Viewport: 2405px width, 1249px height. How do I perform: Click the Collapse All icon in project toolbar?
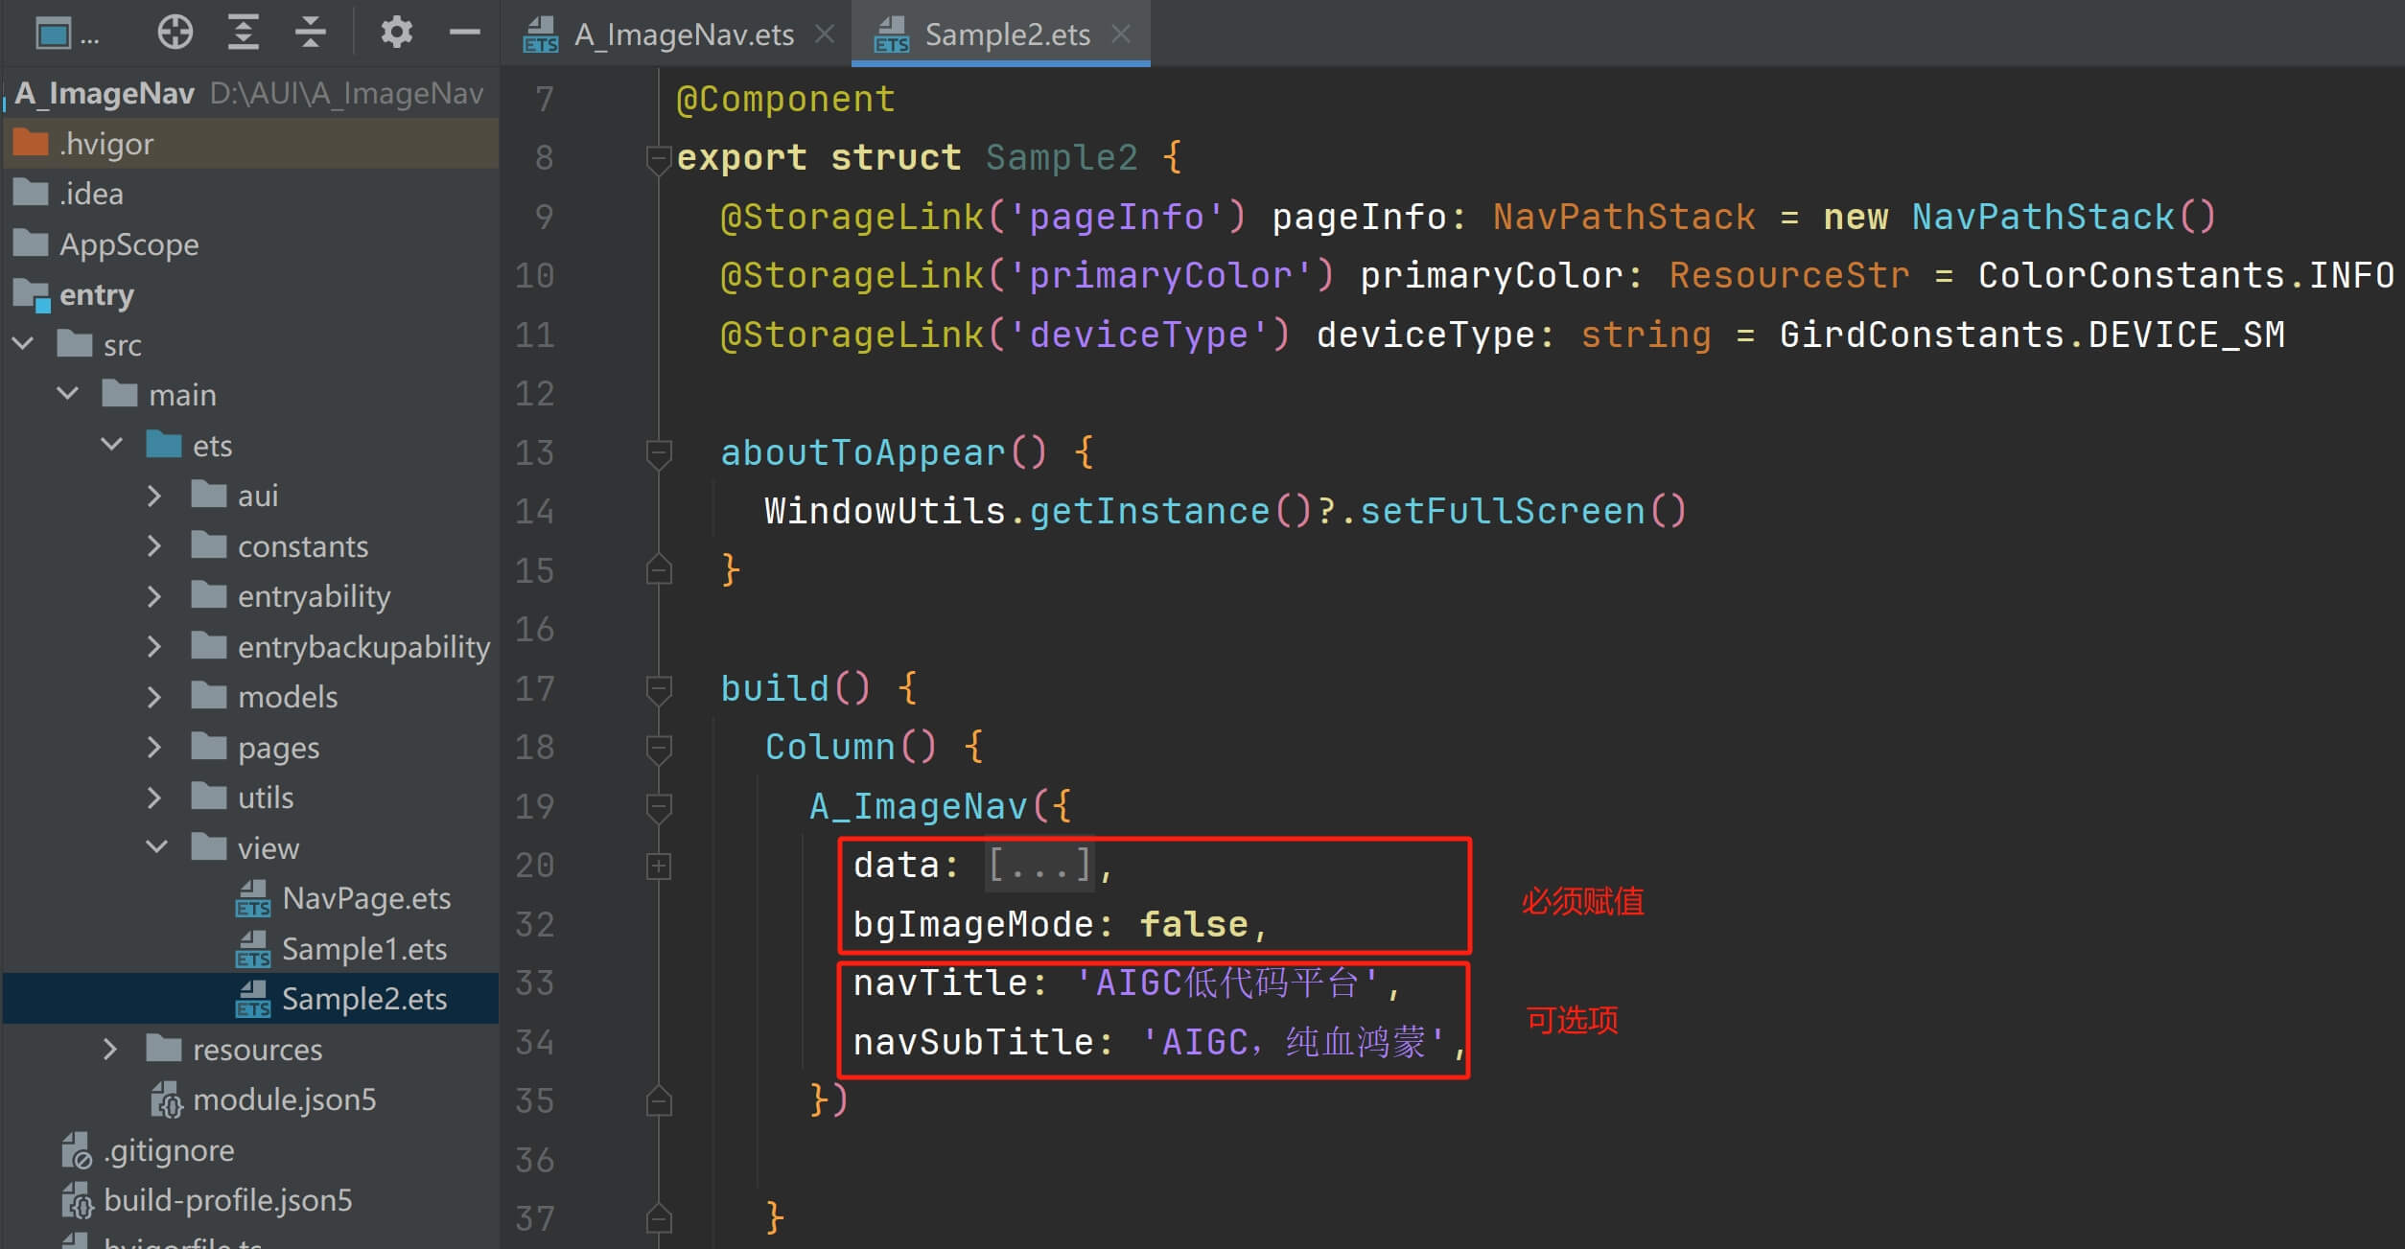pos(310,33)
